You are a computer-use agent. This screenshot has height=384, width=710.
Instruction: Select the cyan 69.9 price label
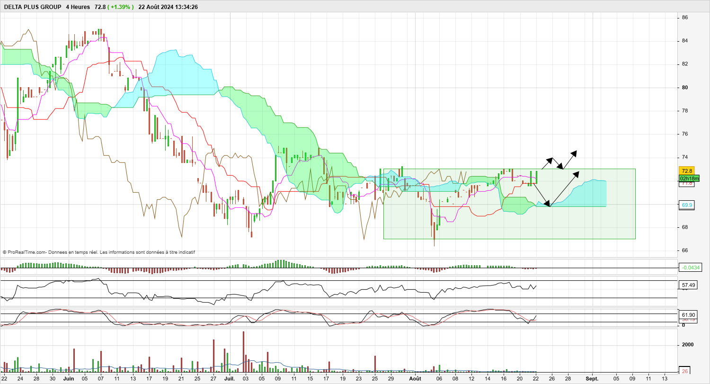687,205
